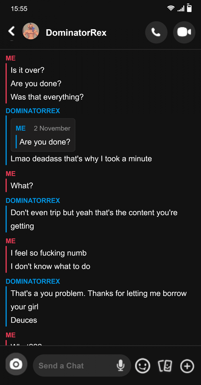This screenshot has height=385, width=201.
Task: Open DominatorRex name in the header
Action: coord(76,33)
